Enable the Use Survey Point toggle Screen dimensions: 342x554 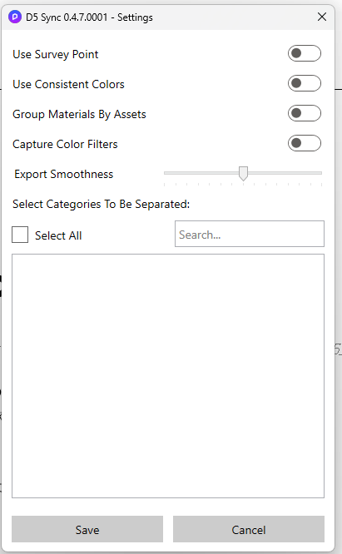pyautogui.click(x=305, y=53)
